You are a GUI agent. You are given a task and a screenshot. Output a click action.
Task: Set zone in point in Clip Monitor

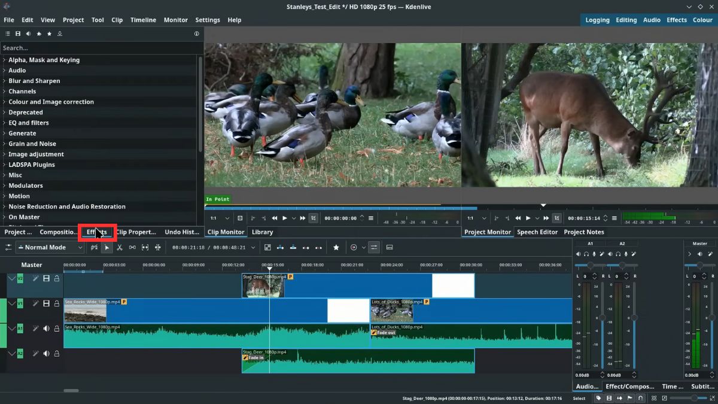(253, 218)
